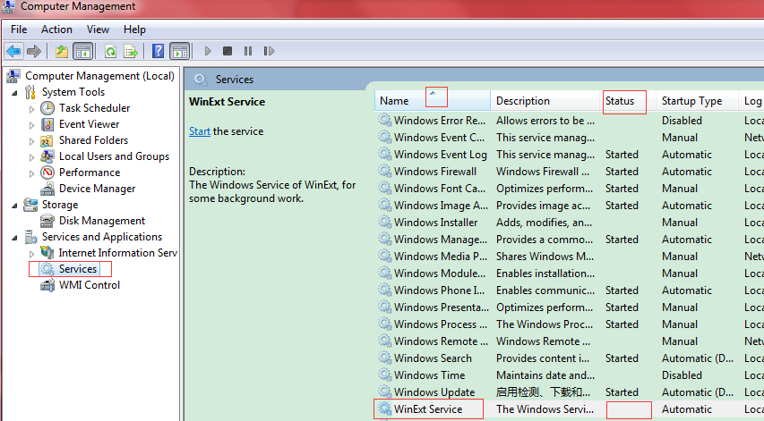Start the WinExt service via link

click(x=200, y=131)
